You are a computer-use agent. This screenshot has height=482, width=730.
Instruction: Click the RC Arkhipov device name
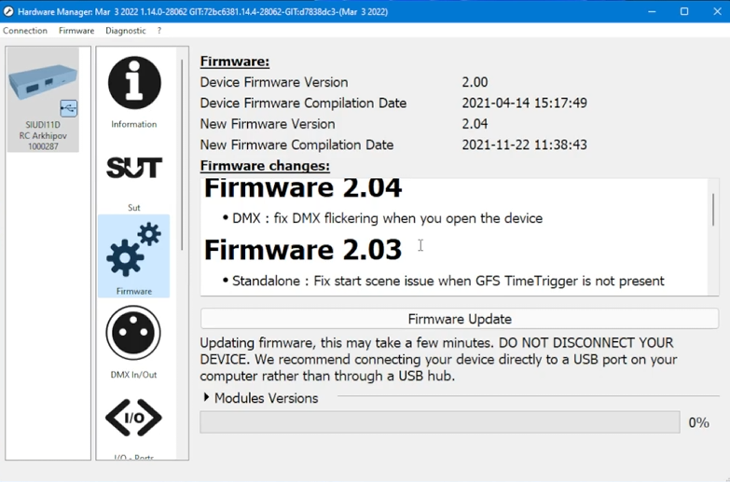[43, 135]
